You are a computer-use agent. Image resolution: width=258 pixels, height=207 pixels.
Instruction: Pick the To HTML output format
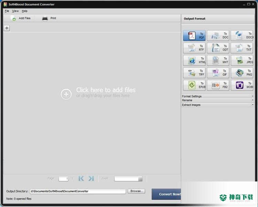pyautogui.click(x=194, y=60)
